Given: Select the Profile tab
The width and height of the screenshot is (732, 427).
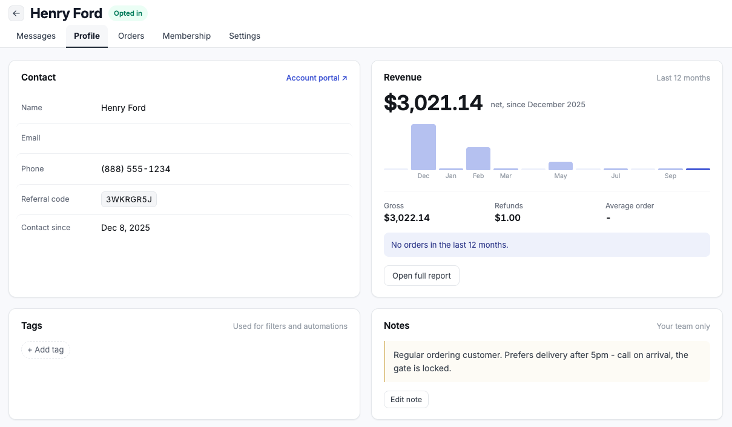Looking at the screenshot, I should (x=87, y=36).
